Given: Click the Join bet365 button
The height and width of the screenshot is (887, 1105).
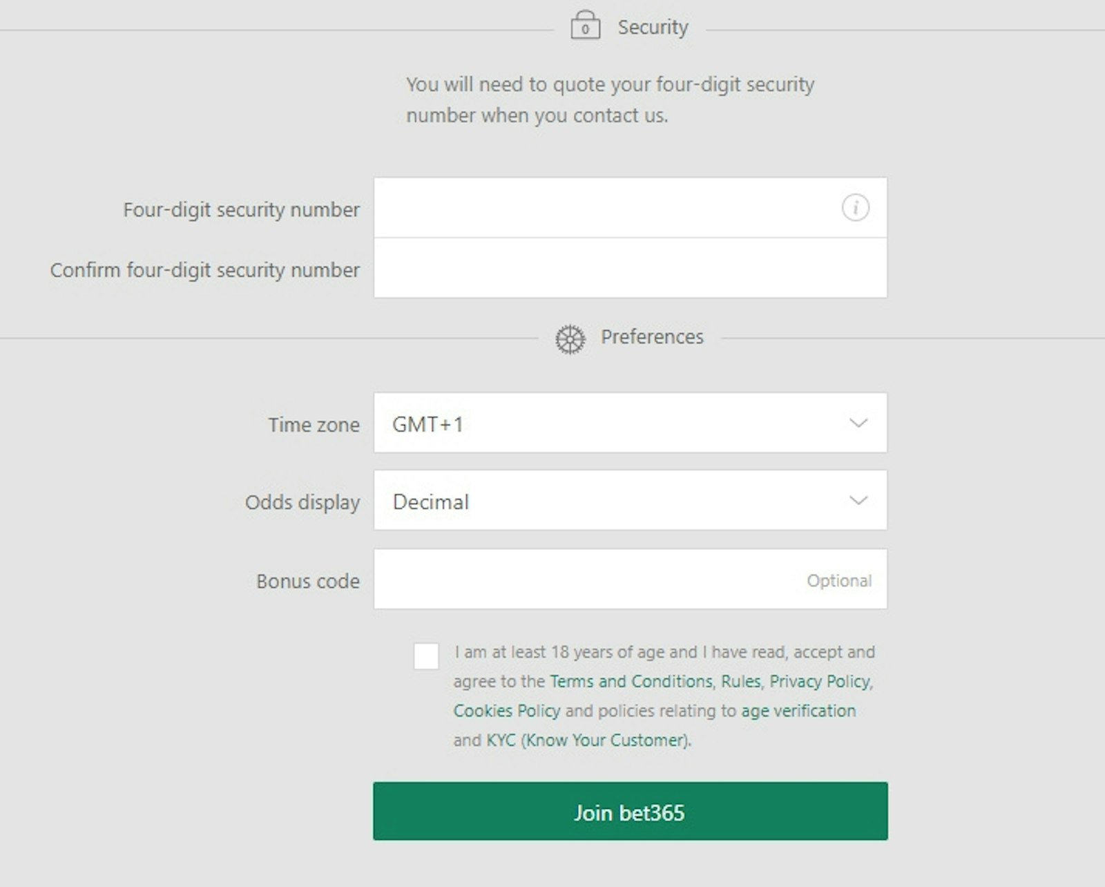Looking at the screenshot, I should 630,812.
